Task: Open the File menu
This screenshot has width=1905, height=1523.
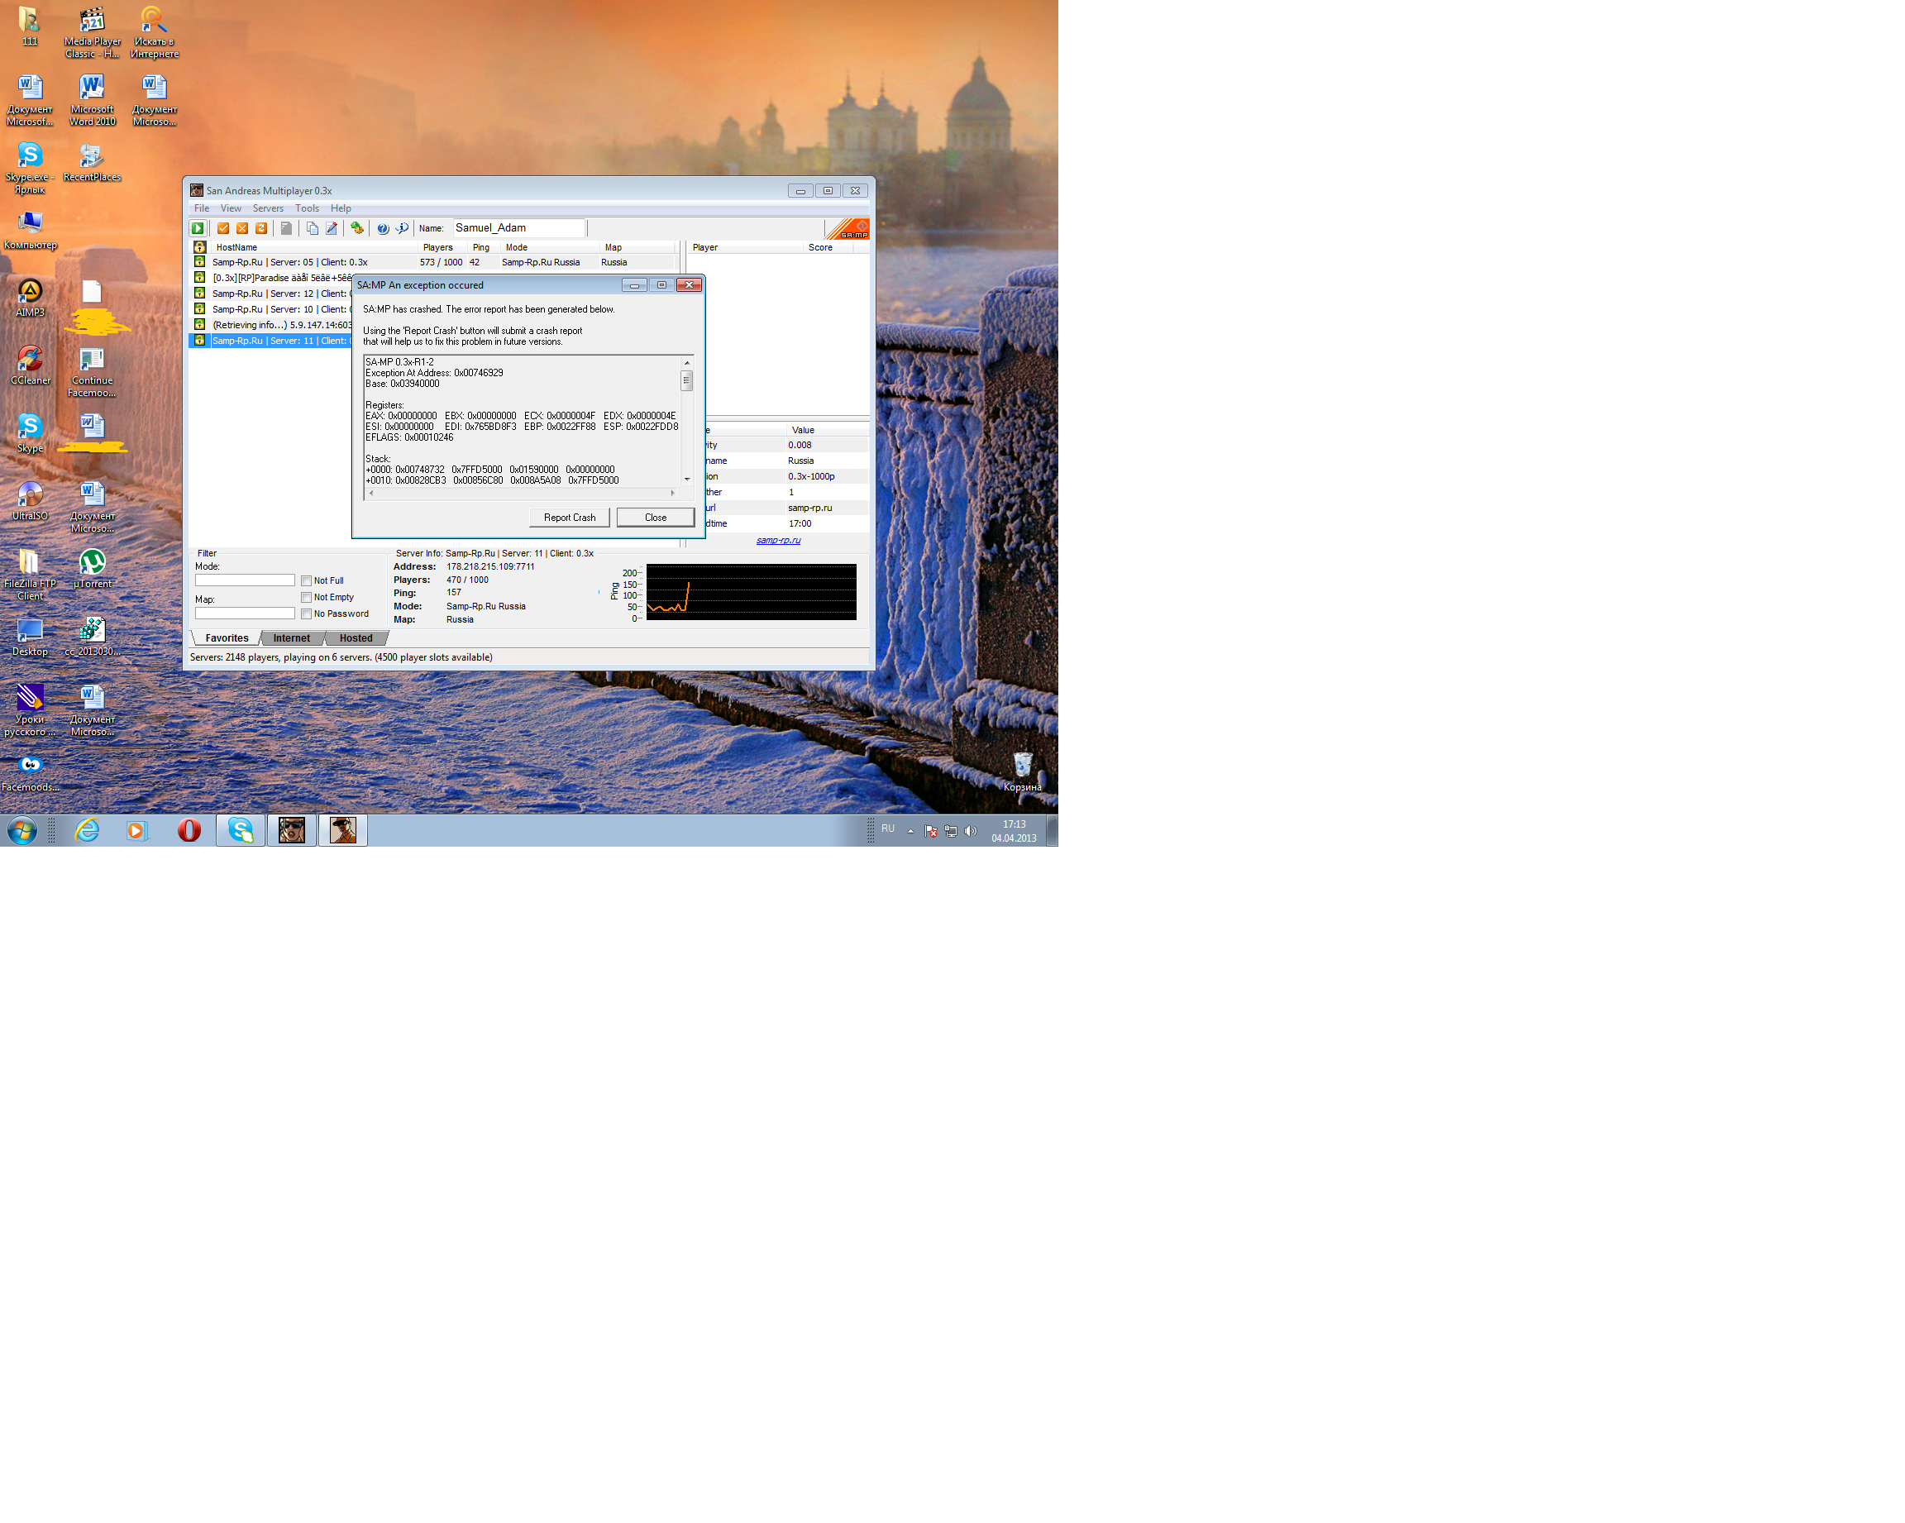Action: point(202,208)
